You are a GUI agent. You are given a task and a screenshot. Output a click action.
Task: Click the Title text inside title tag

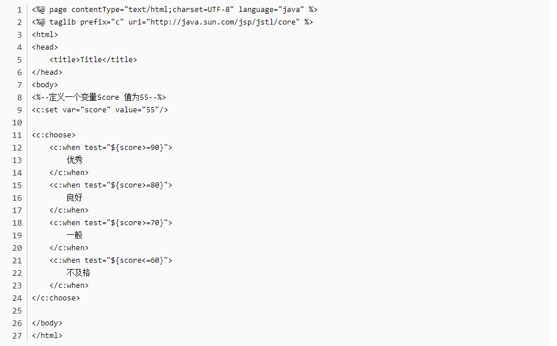coord(91,60)
